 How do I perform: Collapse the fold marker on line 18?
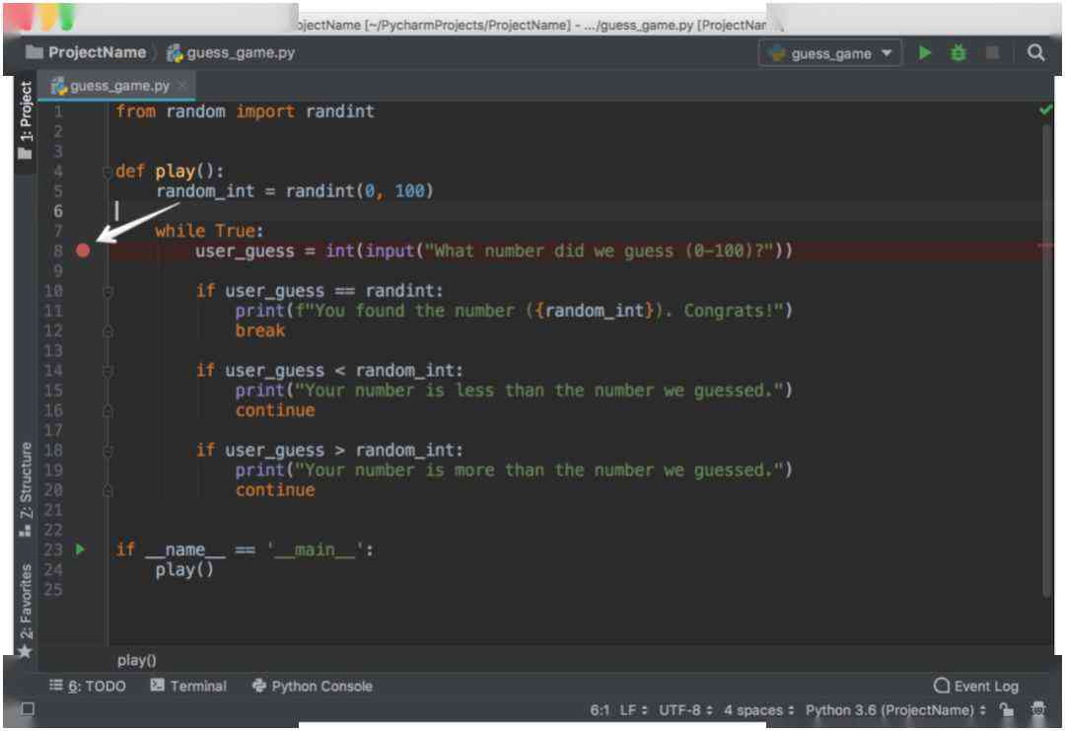(106, 451)
